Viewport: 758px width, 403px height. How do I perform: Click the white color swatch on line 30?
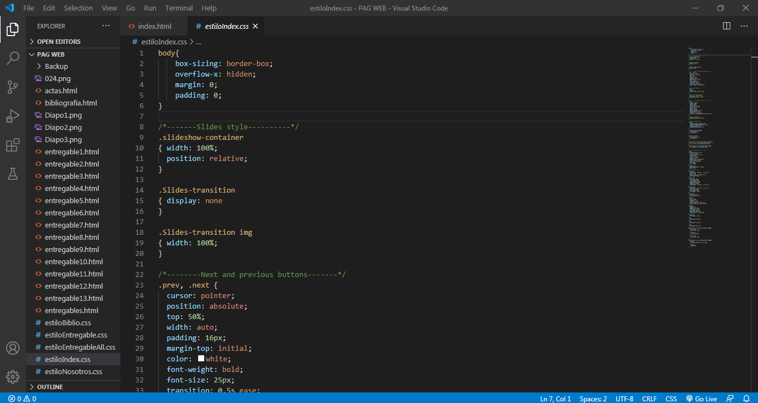(x=201, y=359)
